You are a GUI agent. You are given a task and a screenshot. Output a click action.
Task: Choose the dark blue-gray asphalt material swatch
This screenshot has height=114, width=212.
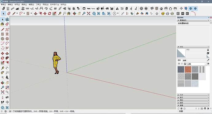pyautogui.click(x=181, y=69)
